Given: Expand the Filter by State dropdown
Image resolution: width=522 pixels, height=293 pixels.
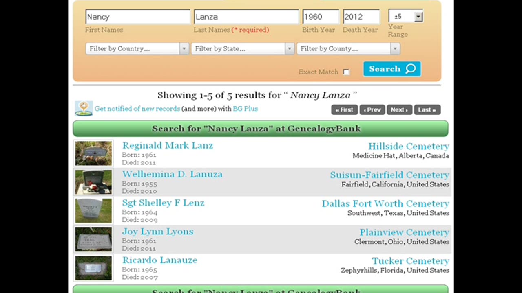Looking at the screenshot, I should pos(243,48).
